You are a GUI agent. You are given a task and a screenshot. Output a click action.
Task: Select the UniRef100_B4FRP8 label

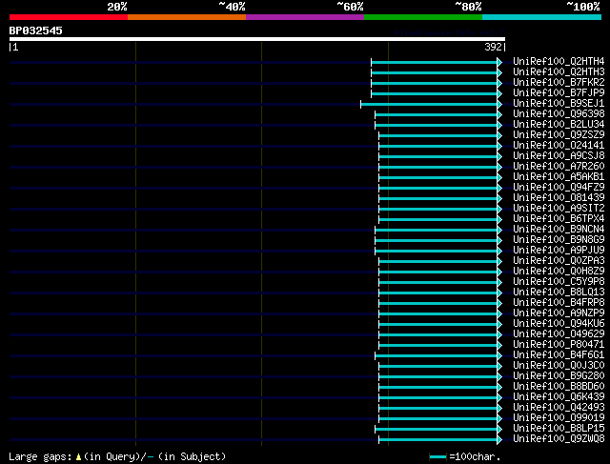tap(559, 303)
